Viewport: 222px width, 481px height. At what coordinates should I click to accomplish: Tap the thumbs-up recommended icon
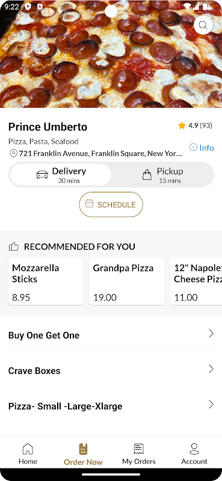13,247
